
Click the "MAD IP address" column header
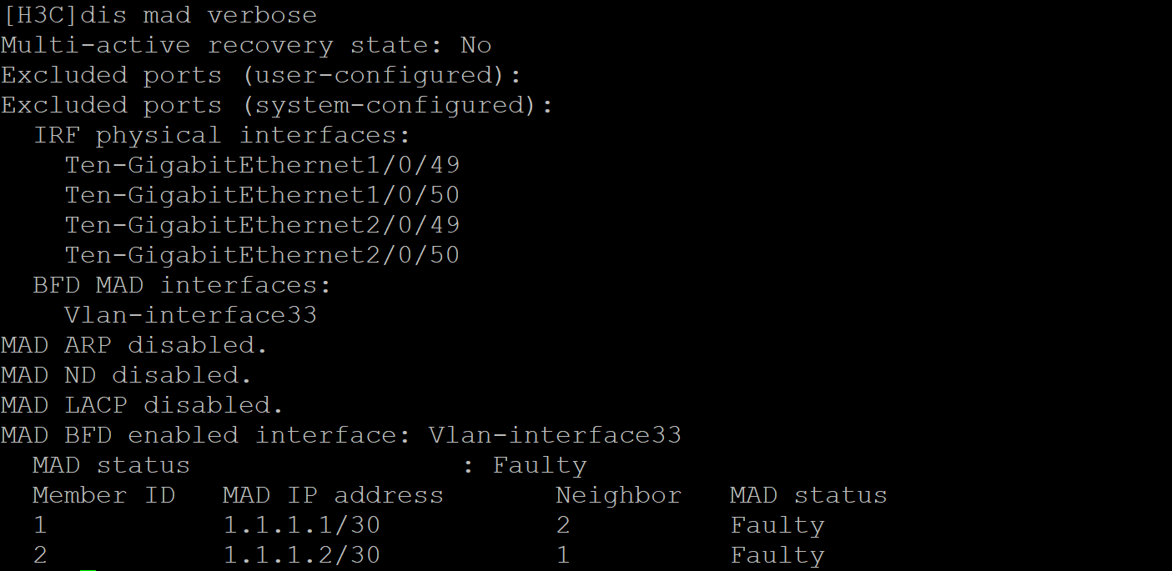coord(333,495)
